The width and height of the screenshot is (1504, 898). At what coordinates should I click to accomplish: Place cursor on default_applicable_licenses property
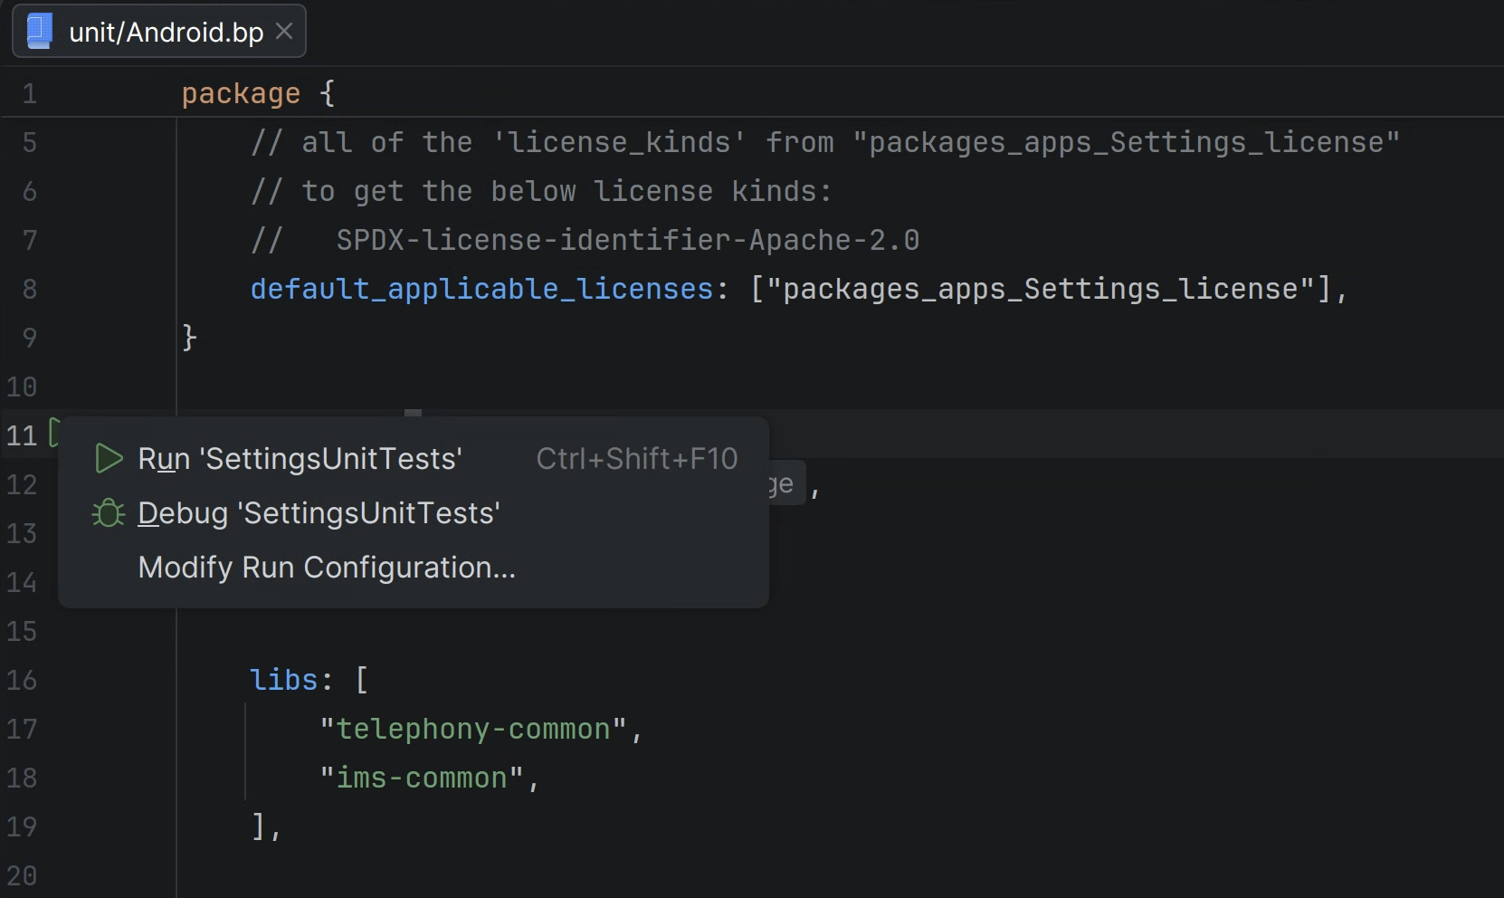481,289
